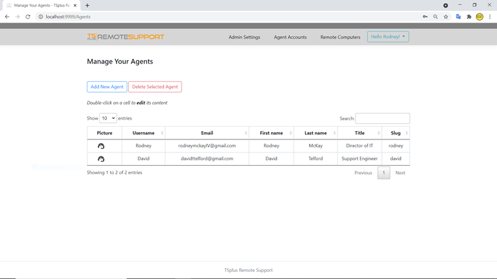Sort table by Email column header
The width and height of the screenshot is (497, 279).
coord(207,133)
